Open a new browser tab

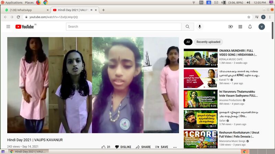103,10
